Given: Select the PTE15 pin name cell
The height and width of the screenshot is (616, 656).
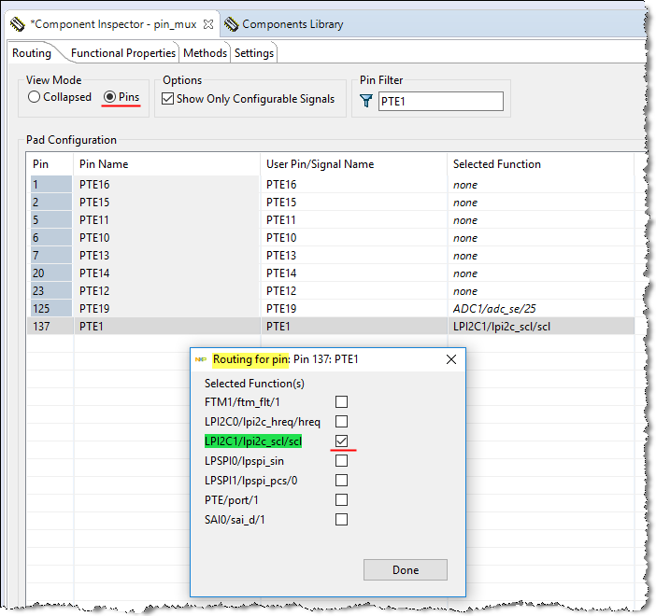Looking at the screenshot, I should tap(167, 203).
